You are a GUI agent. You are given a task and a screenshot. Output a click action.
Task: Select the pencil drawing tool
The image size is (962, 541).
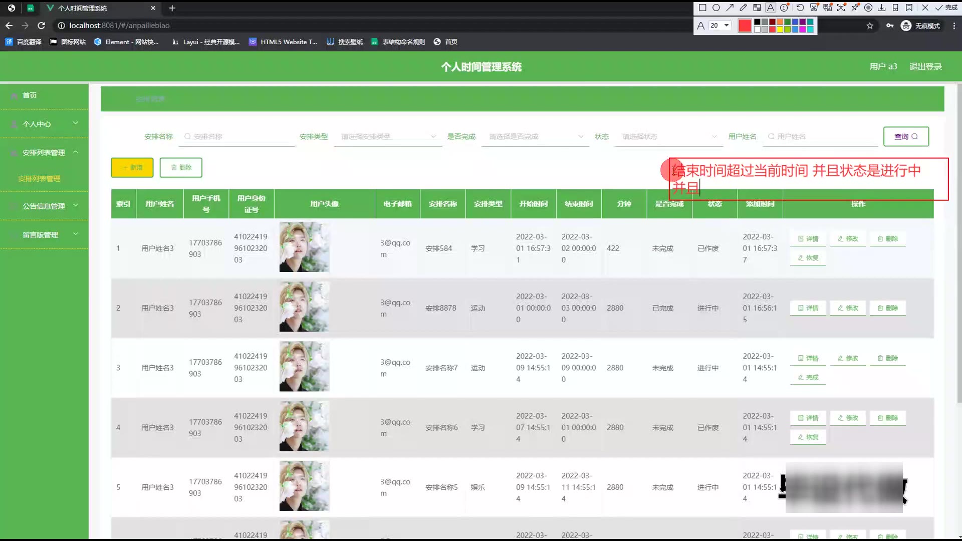point(743,8)
